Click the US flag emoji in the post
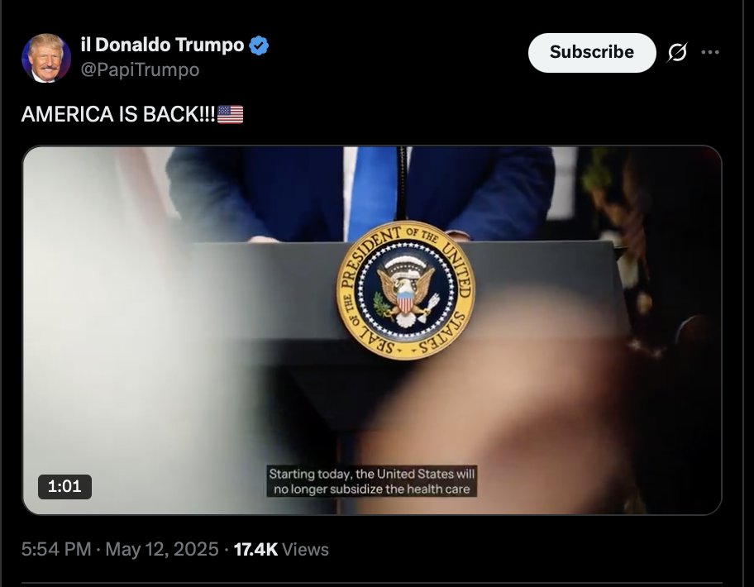 click(x=231, y=115)
